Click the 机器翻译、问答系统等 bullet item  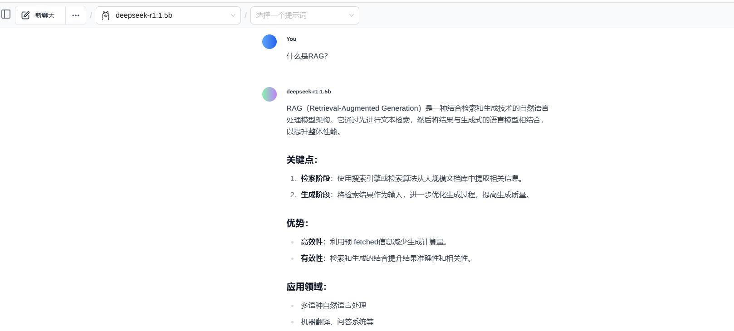(337, 322)
